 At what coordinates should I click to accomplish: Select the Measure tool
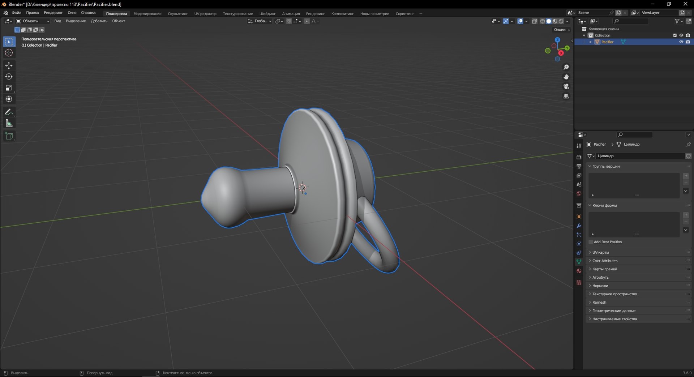tap(9, 124)
